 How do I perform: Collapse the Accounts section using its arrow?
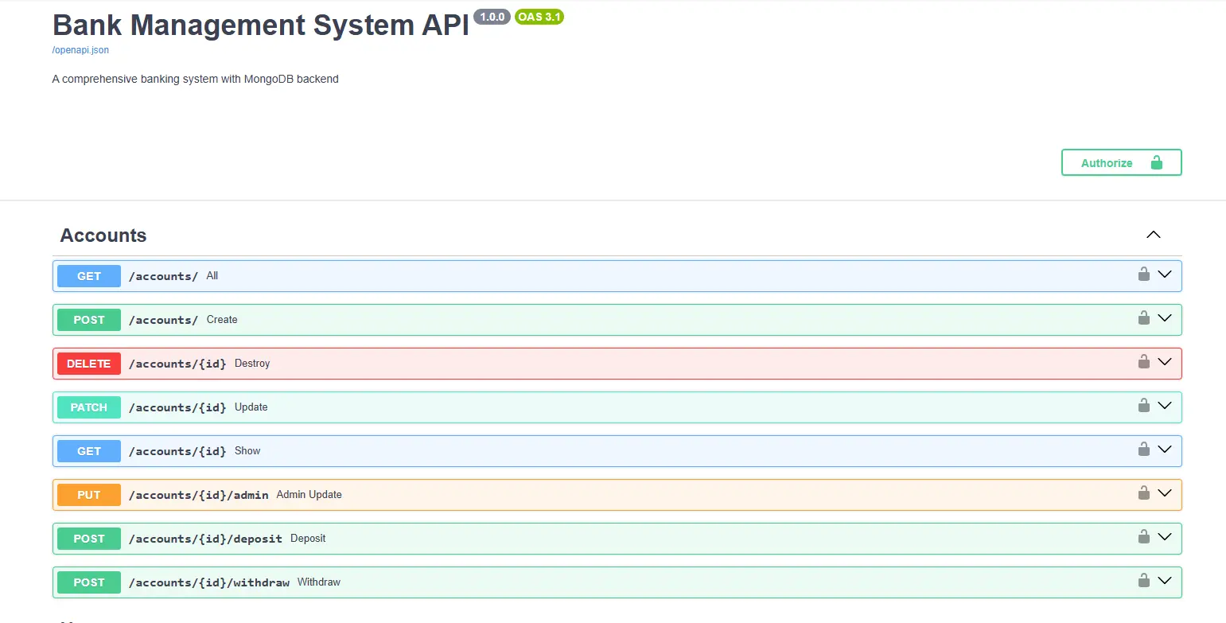coord(1153,234)
